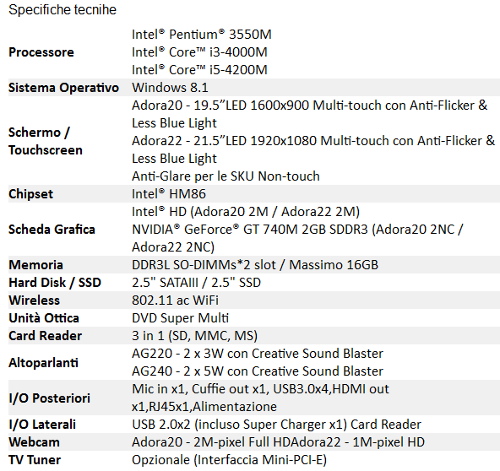This screenshot has height=471, width=500.
Task: Click the 'Specifiche tecnihe' heading
Action: [x=62, y=10]
